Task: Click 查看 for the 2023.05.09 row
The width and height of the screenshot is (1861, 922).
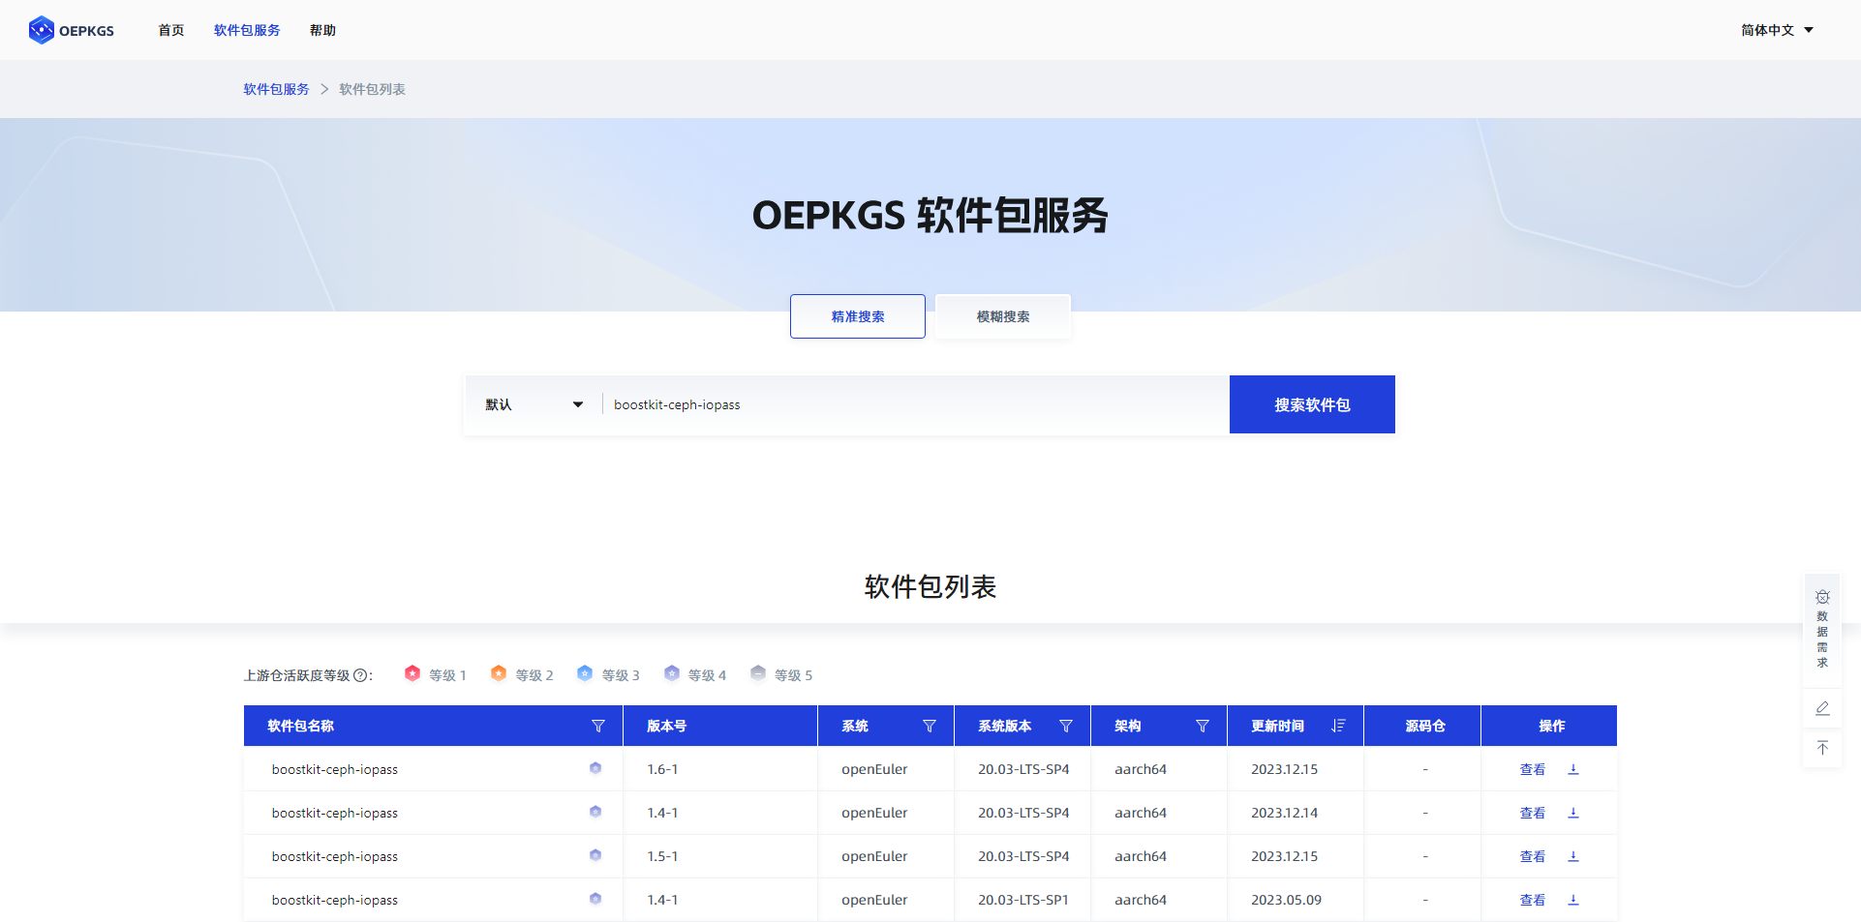Action: pos(1533,900)
